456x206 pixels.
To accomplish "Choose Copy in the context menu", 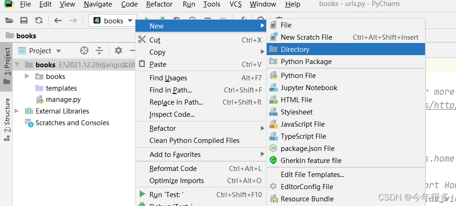I will pos(201,52).
